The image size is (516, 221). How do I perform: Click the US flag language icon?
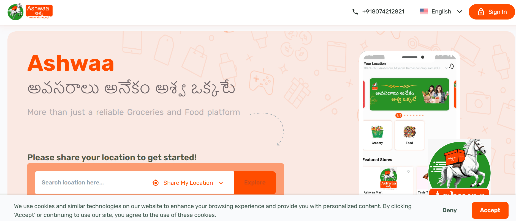pos(424,12)
